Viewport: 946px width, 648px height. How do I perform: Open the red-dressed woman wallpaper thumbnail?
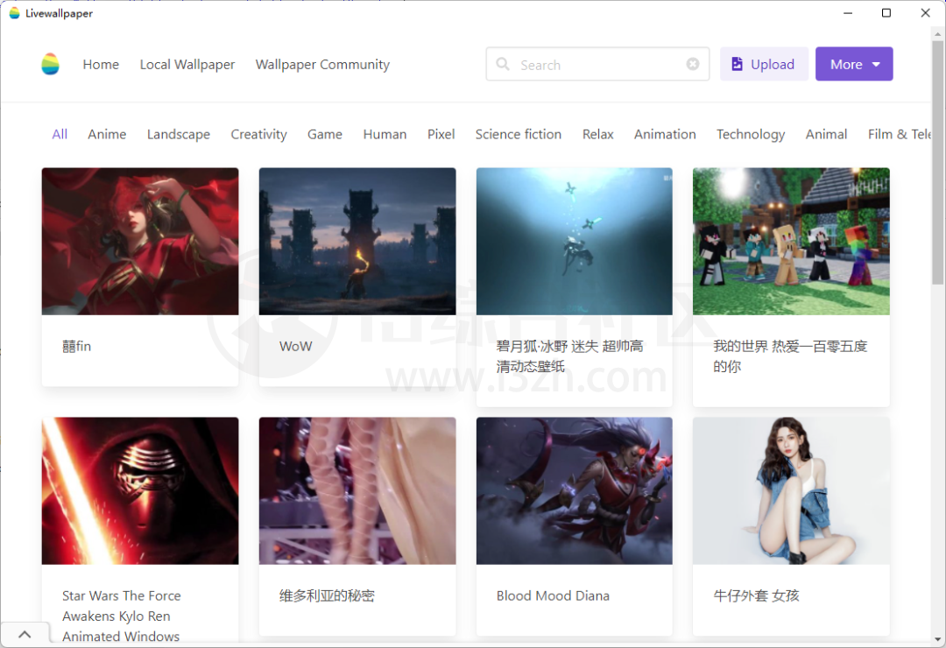click(140, 242)
